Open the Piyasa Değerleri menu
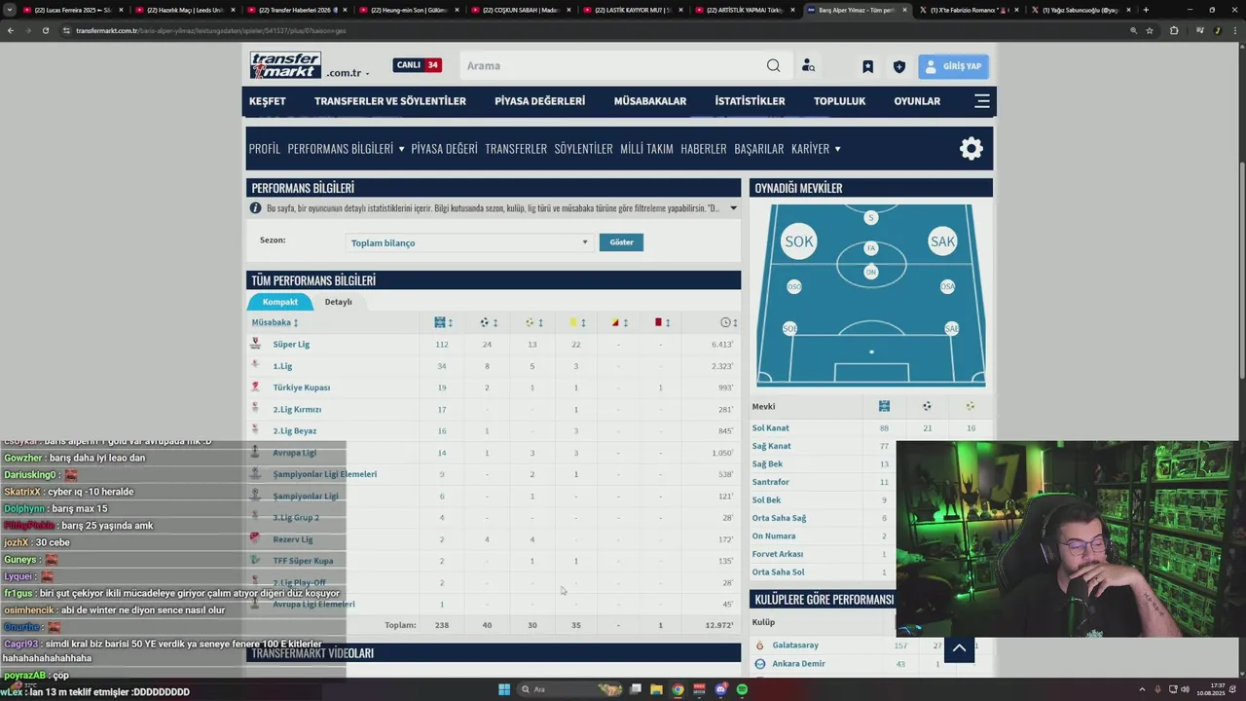Viewport: 1246px width, 701px height. [539, 101]
